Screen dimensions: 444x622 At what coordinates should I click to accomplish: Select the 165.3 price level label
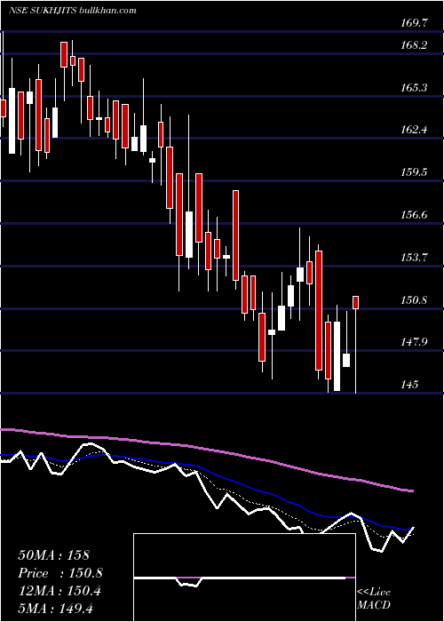click(x=414, y=87)
